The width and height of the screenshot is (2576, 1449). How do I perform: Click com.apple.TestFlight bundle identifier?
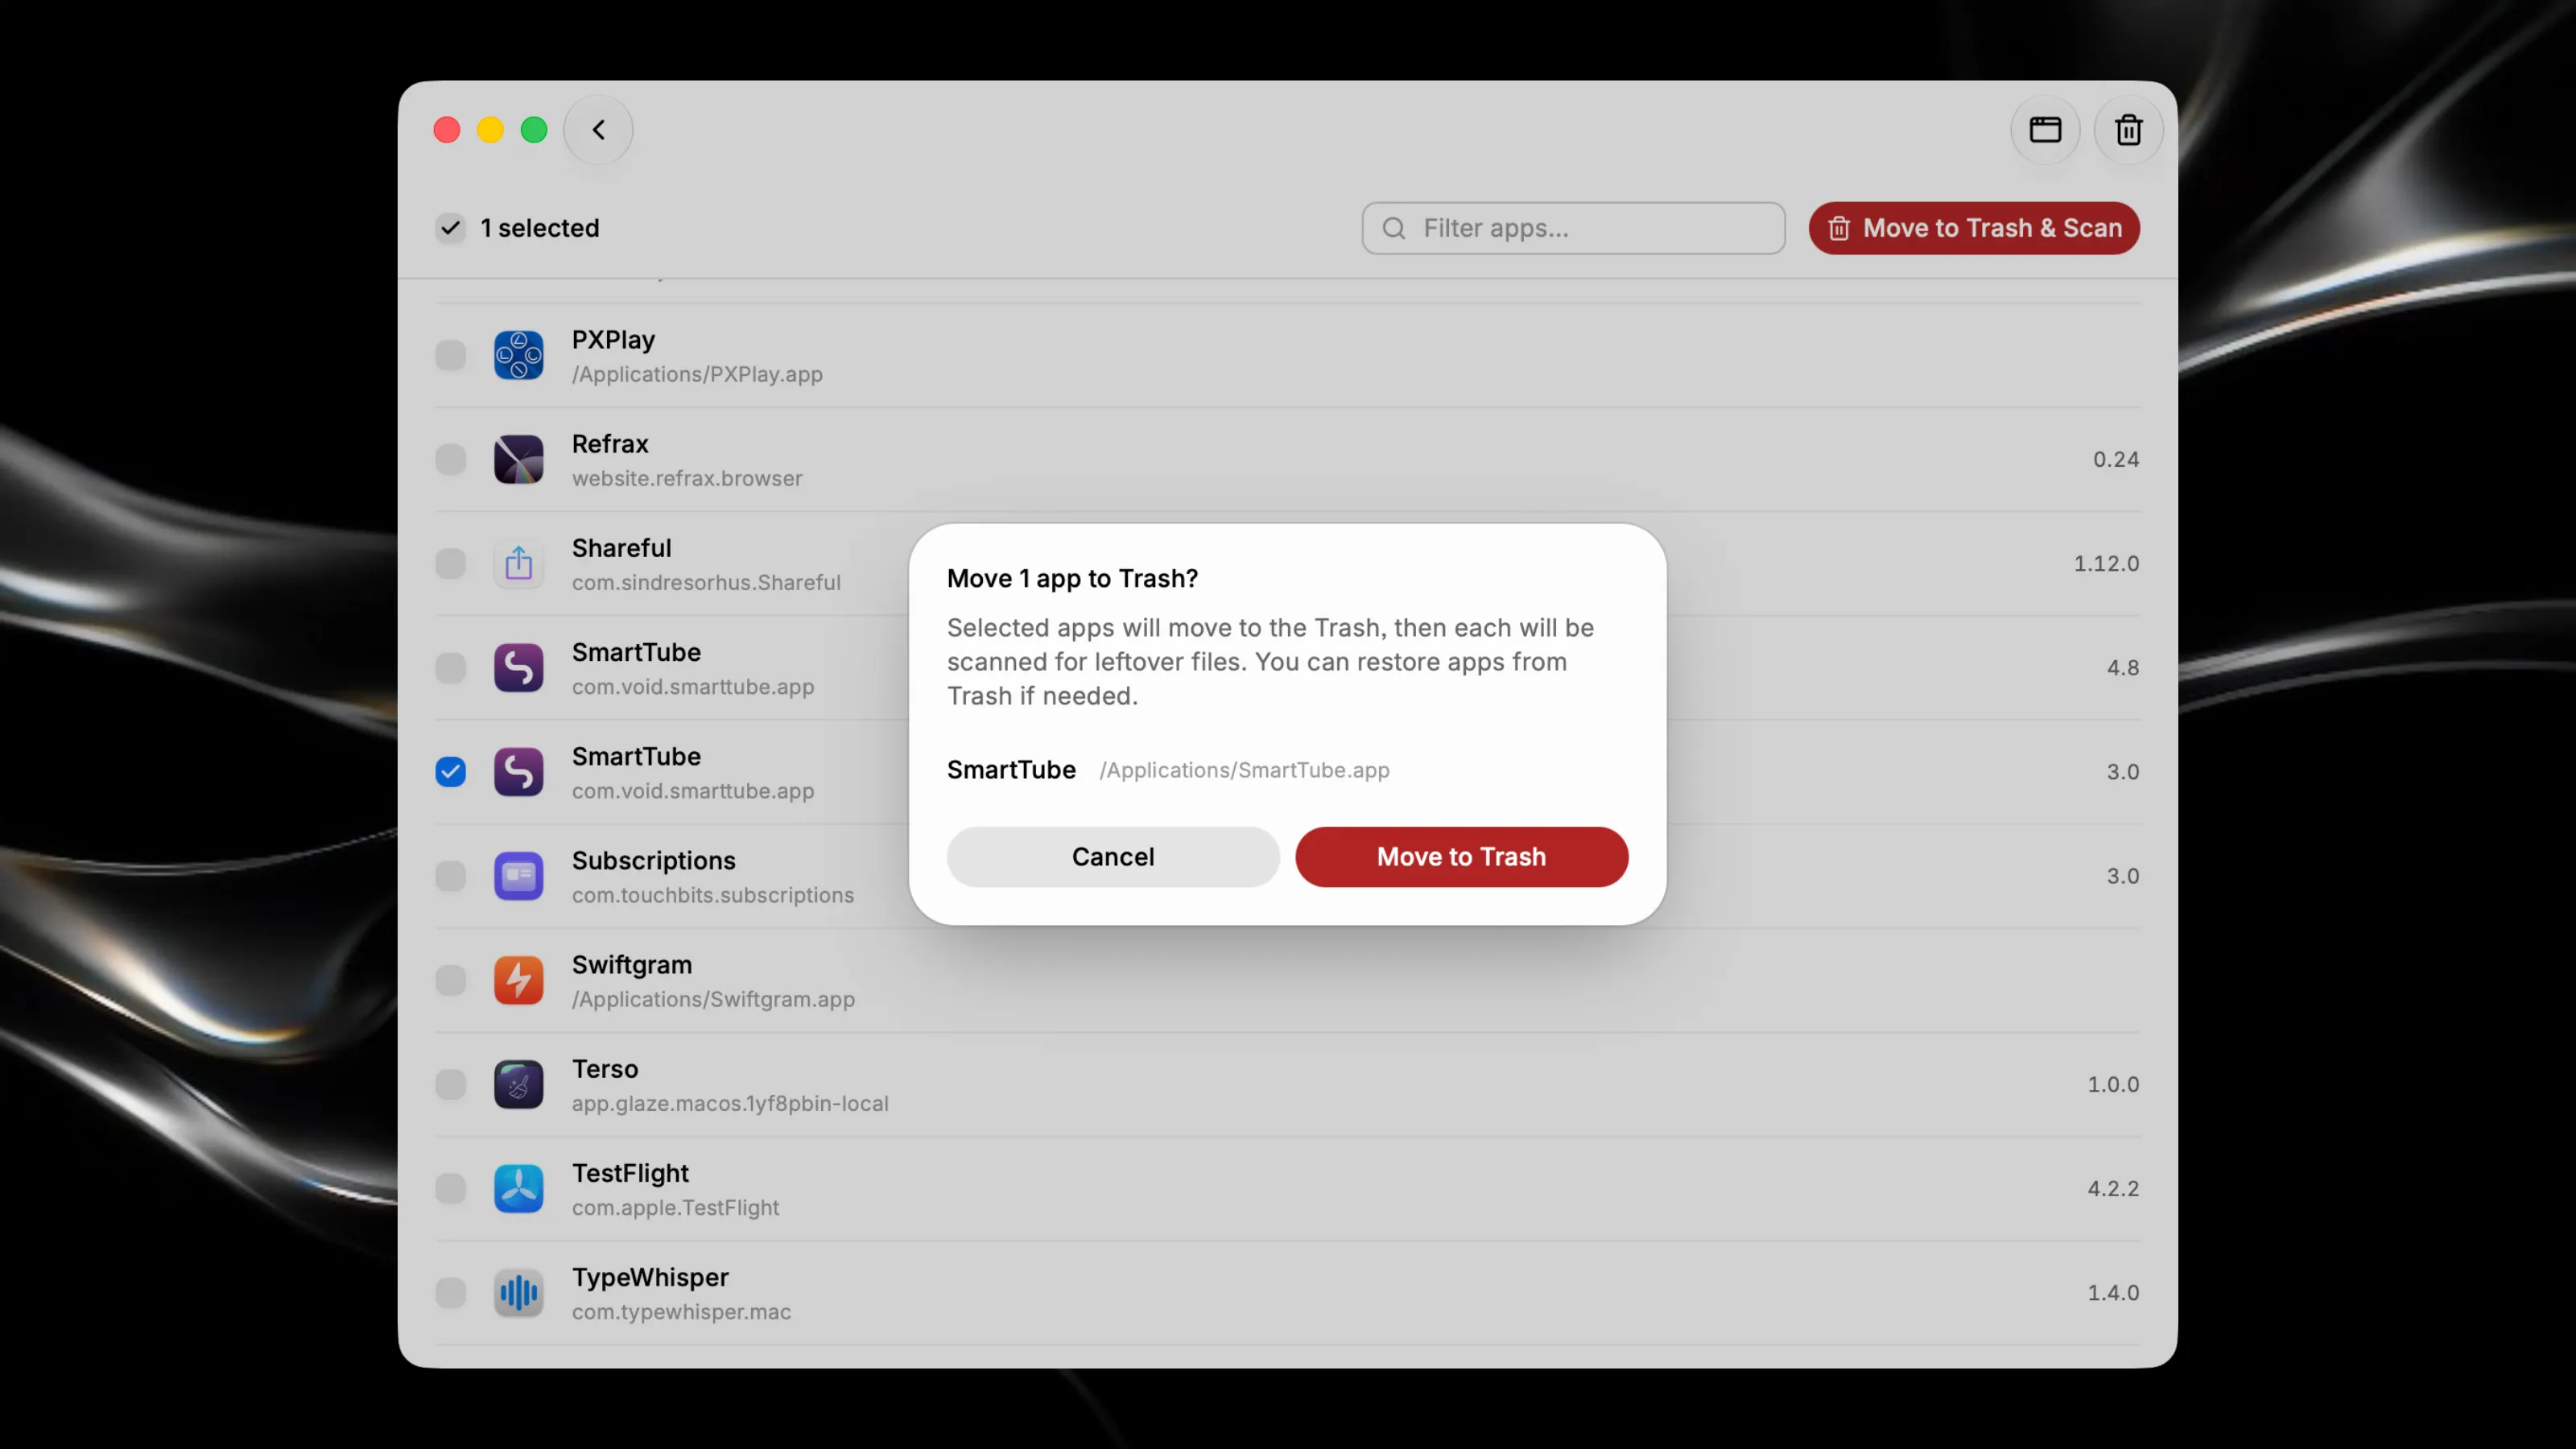[x=675, y=1208]
